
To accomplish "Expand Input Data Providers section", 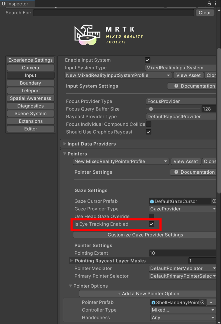I will 65,144.
